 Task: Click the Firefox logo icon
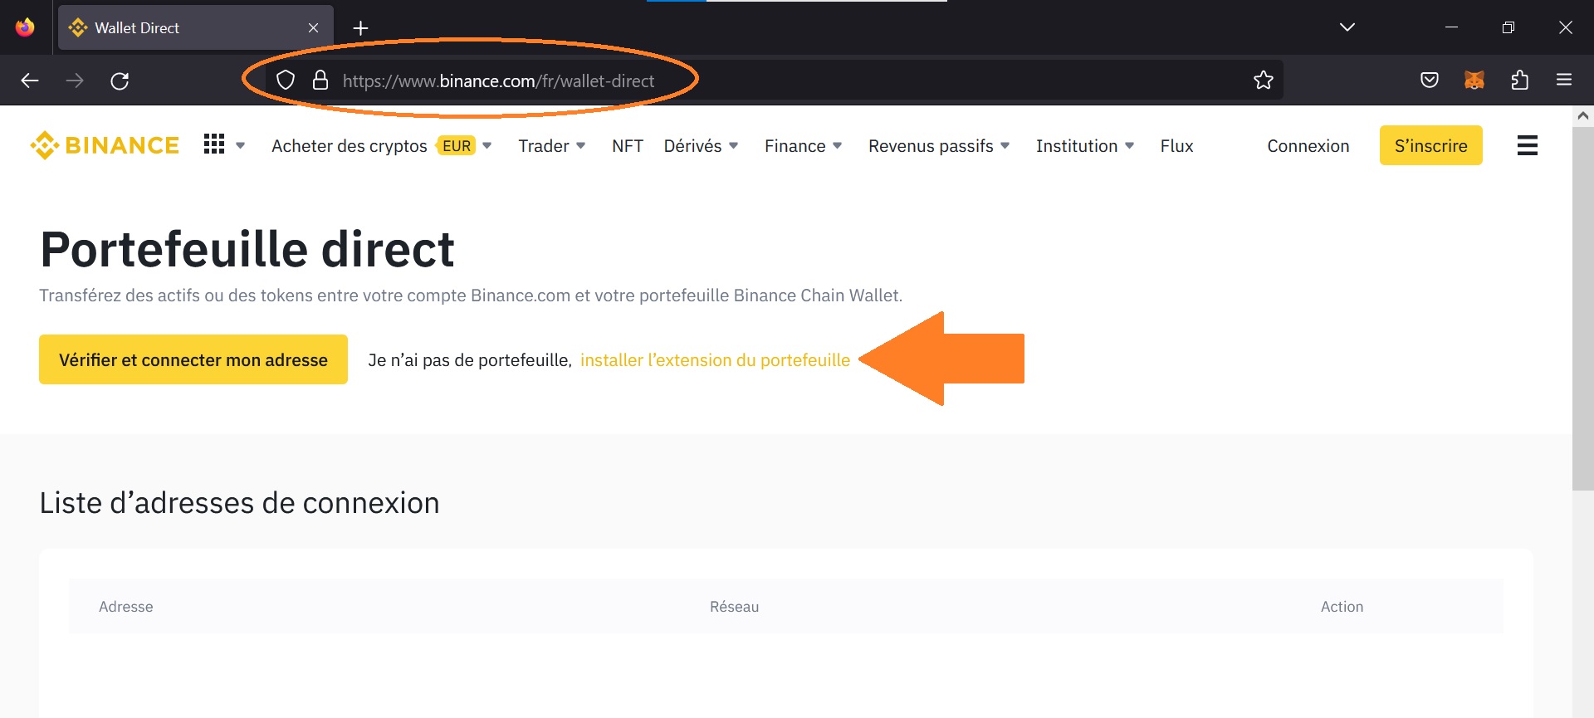point(25,27)
